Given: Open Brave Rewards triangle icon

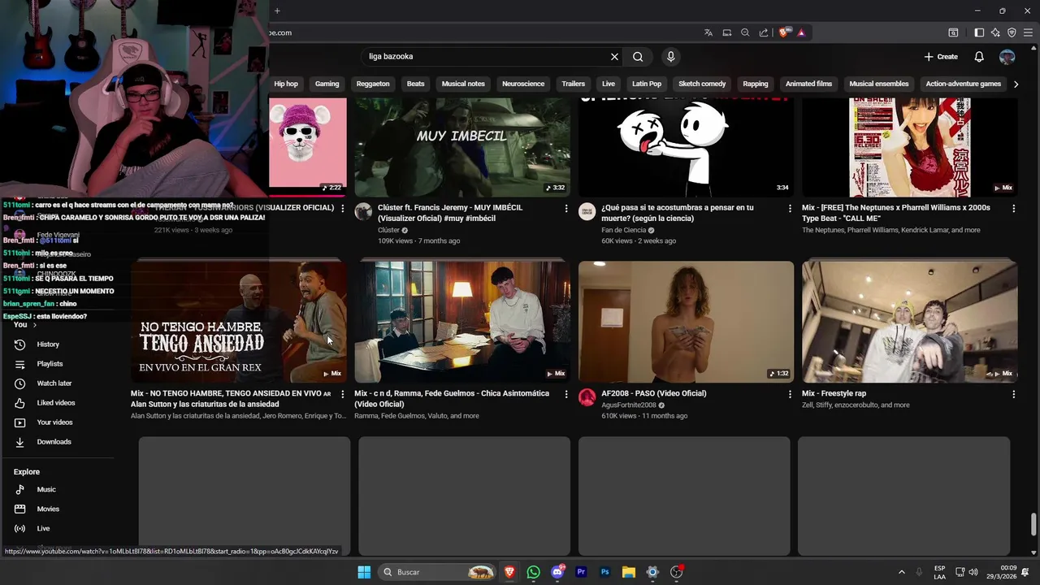Looking at the screenshot, I should tap(800, 32).
